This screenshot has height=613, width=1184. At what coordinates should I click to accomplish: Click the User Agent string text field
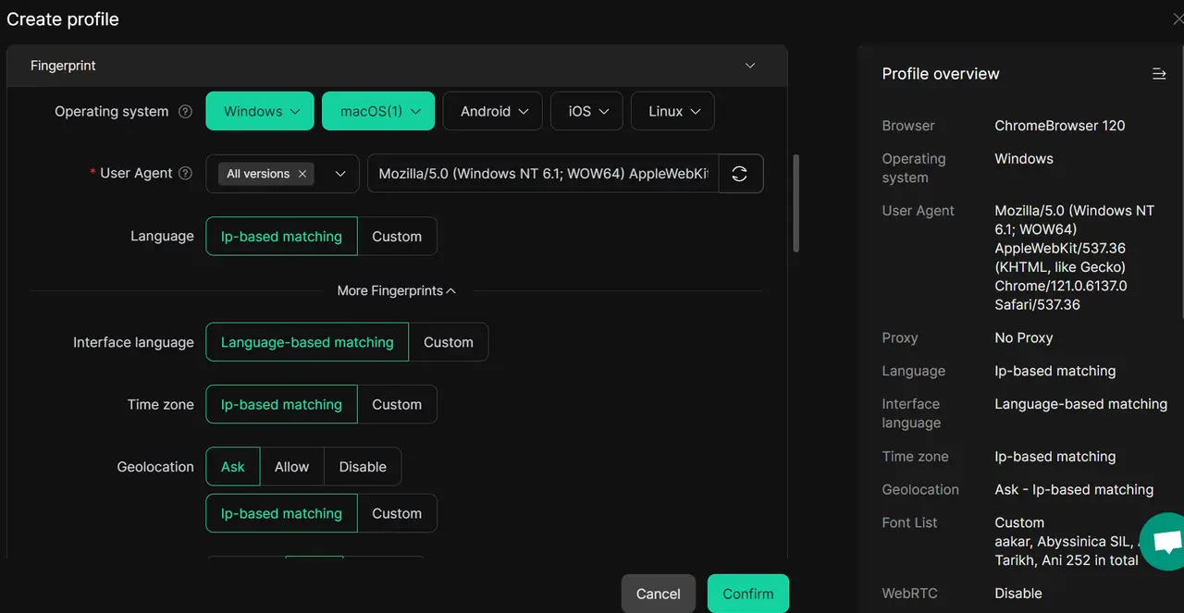tap(543, 174)
